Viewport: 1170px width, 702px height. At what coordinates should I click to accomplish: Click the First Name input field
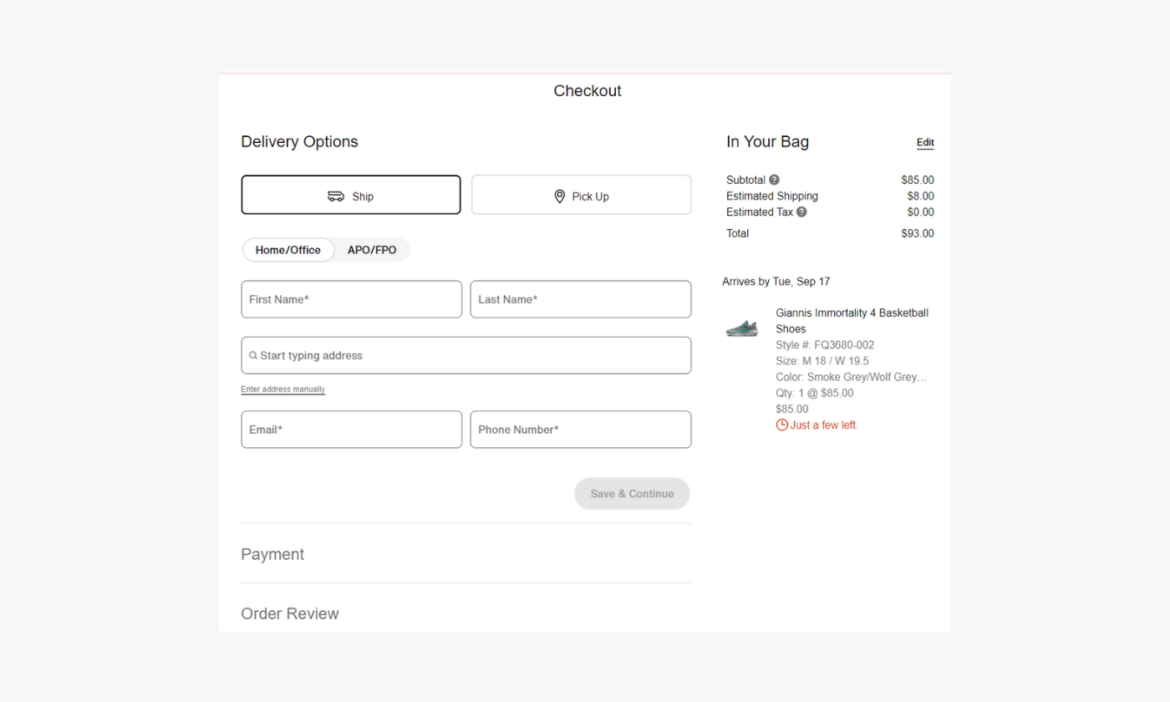tap(351, 299)
